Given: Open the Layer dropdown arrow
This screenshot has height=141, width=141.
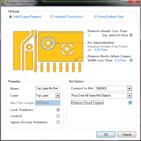Looking at the screenshot, I should pos(58,96).
